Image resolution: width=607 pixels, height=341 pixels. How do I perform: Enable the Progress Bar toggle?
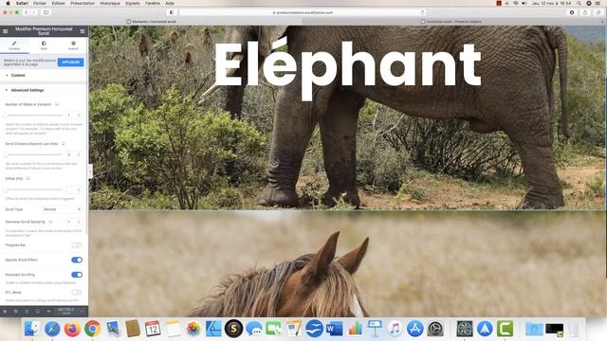(x=77, y=245)
